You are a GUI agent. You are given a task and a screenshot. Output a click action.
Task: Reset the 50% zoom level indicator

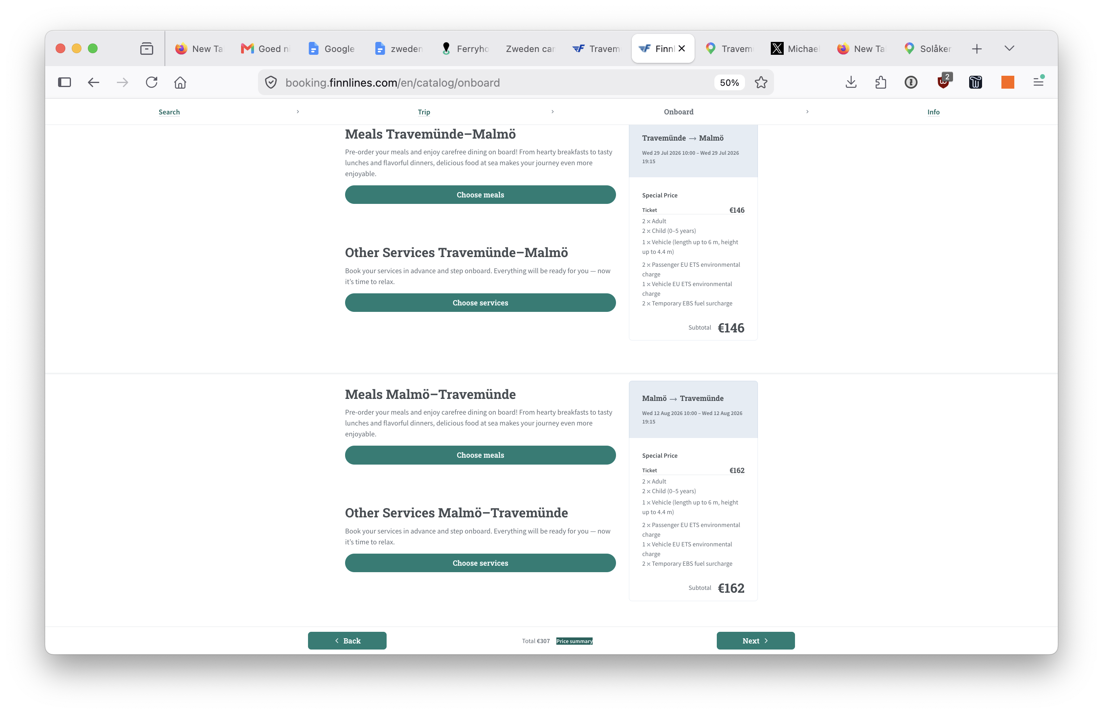[729, 83]
